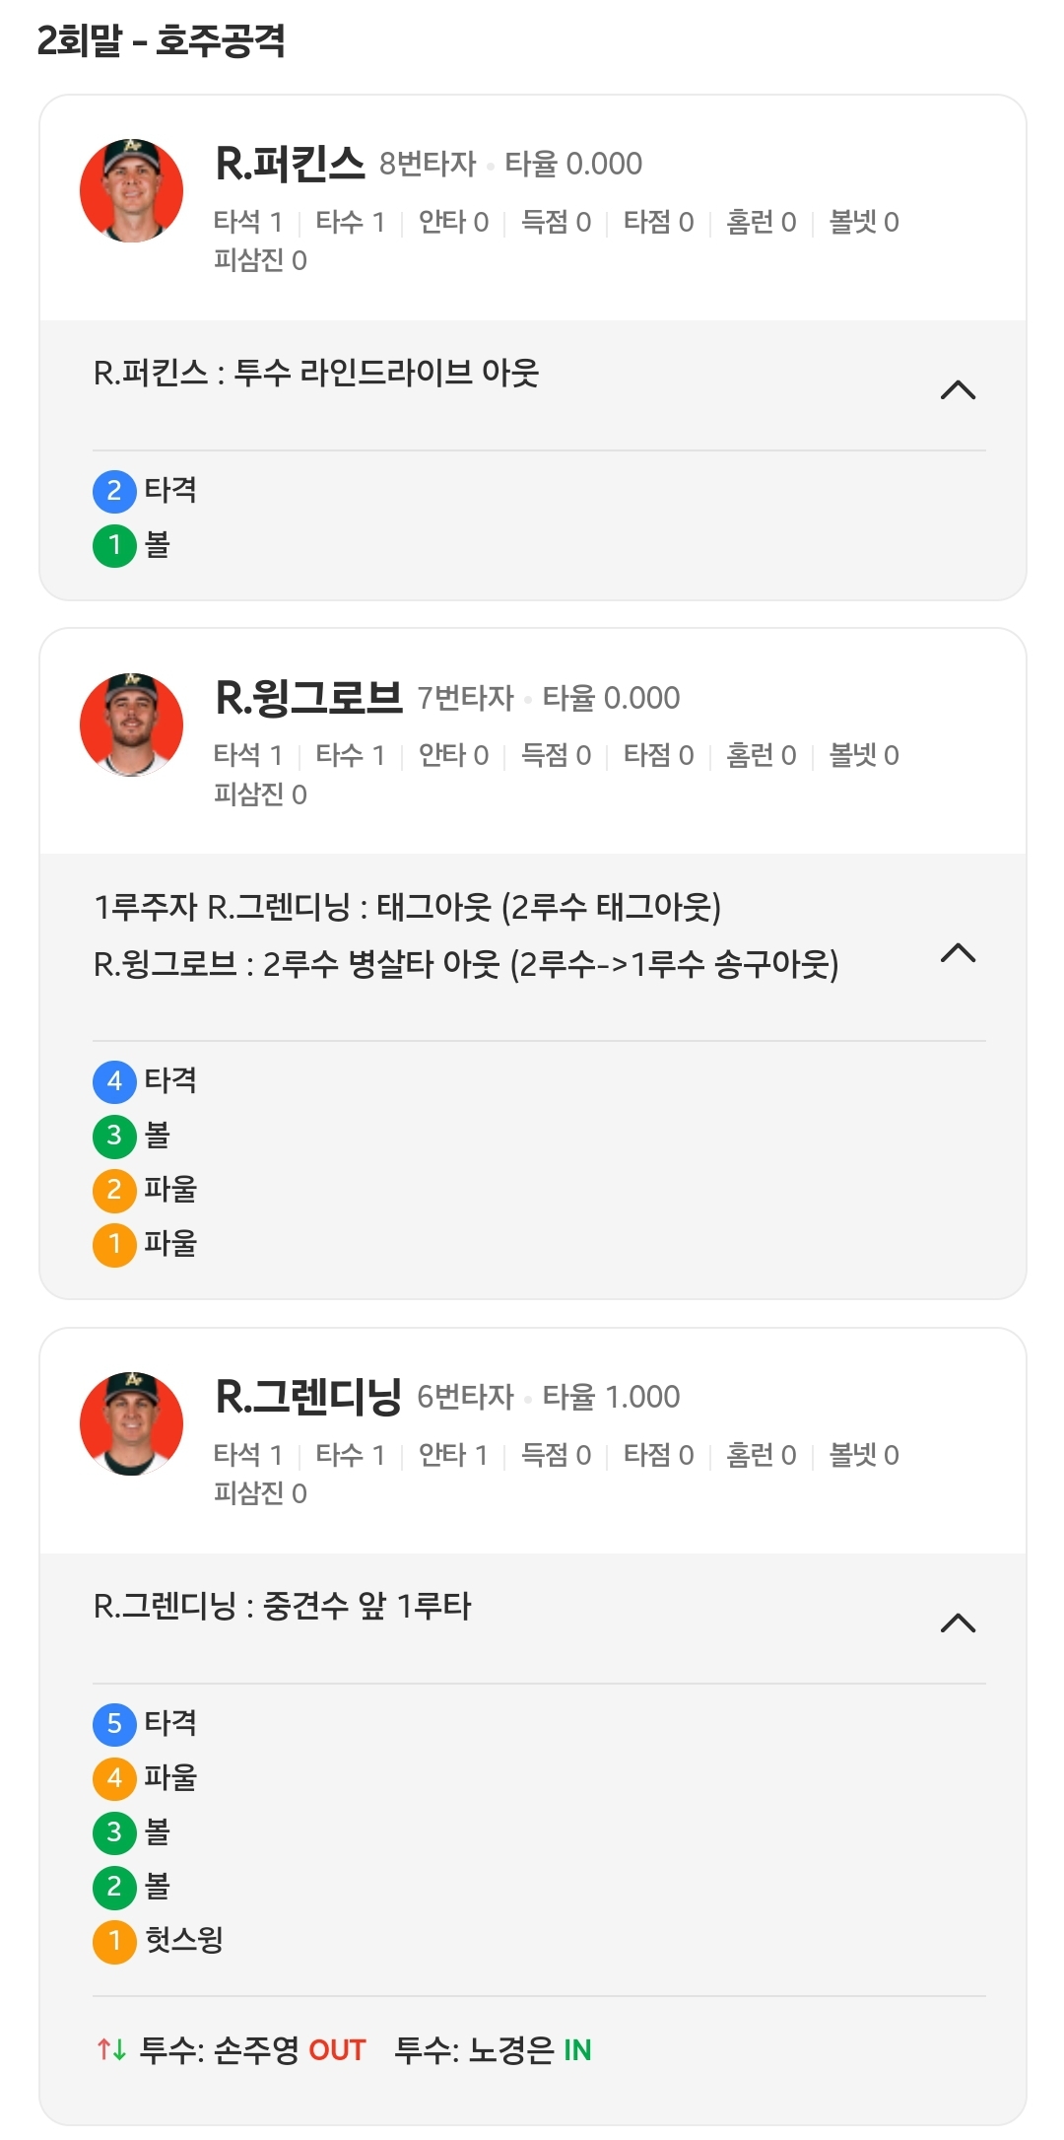Select pitch 1 볼 badge for R.퍼킨스
Viewport: 1064px width, 2140px height.
(114, 545)
